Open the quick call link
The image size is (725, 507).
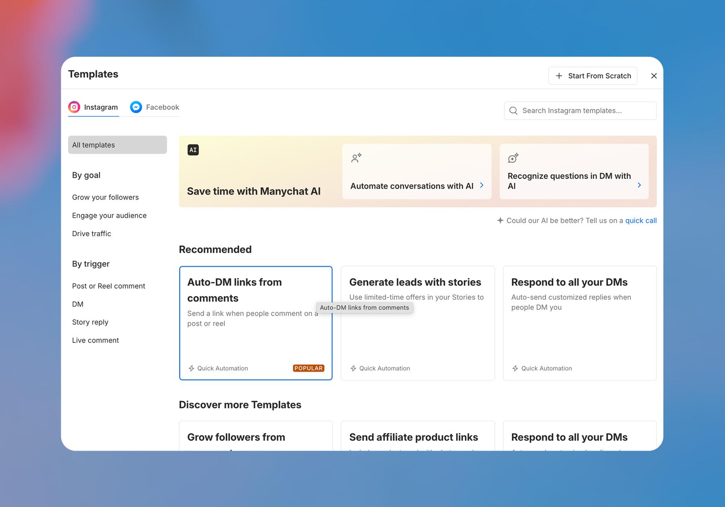(641, 221)
